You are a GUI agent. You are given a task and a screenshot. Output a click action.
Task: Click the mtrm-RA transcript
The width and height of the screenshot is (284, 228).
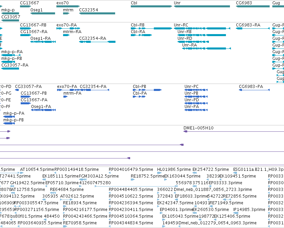[x=66, y=35]
